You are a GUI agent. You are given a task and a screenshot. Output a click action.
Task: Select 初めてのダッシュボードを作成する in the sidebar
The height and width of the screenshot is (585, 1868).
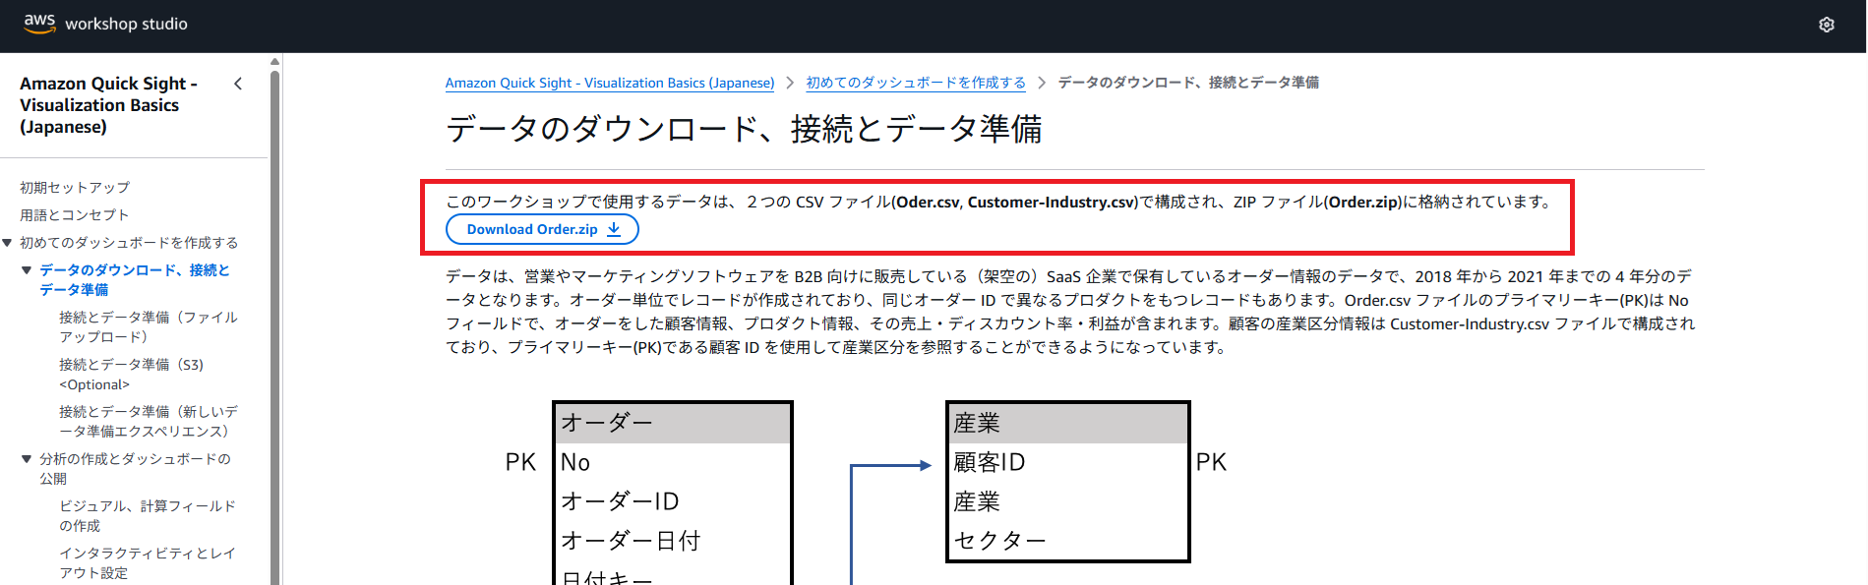(x=129, y=243)
